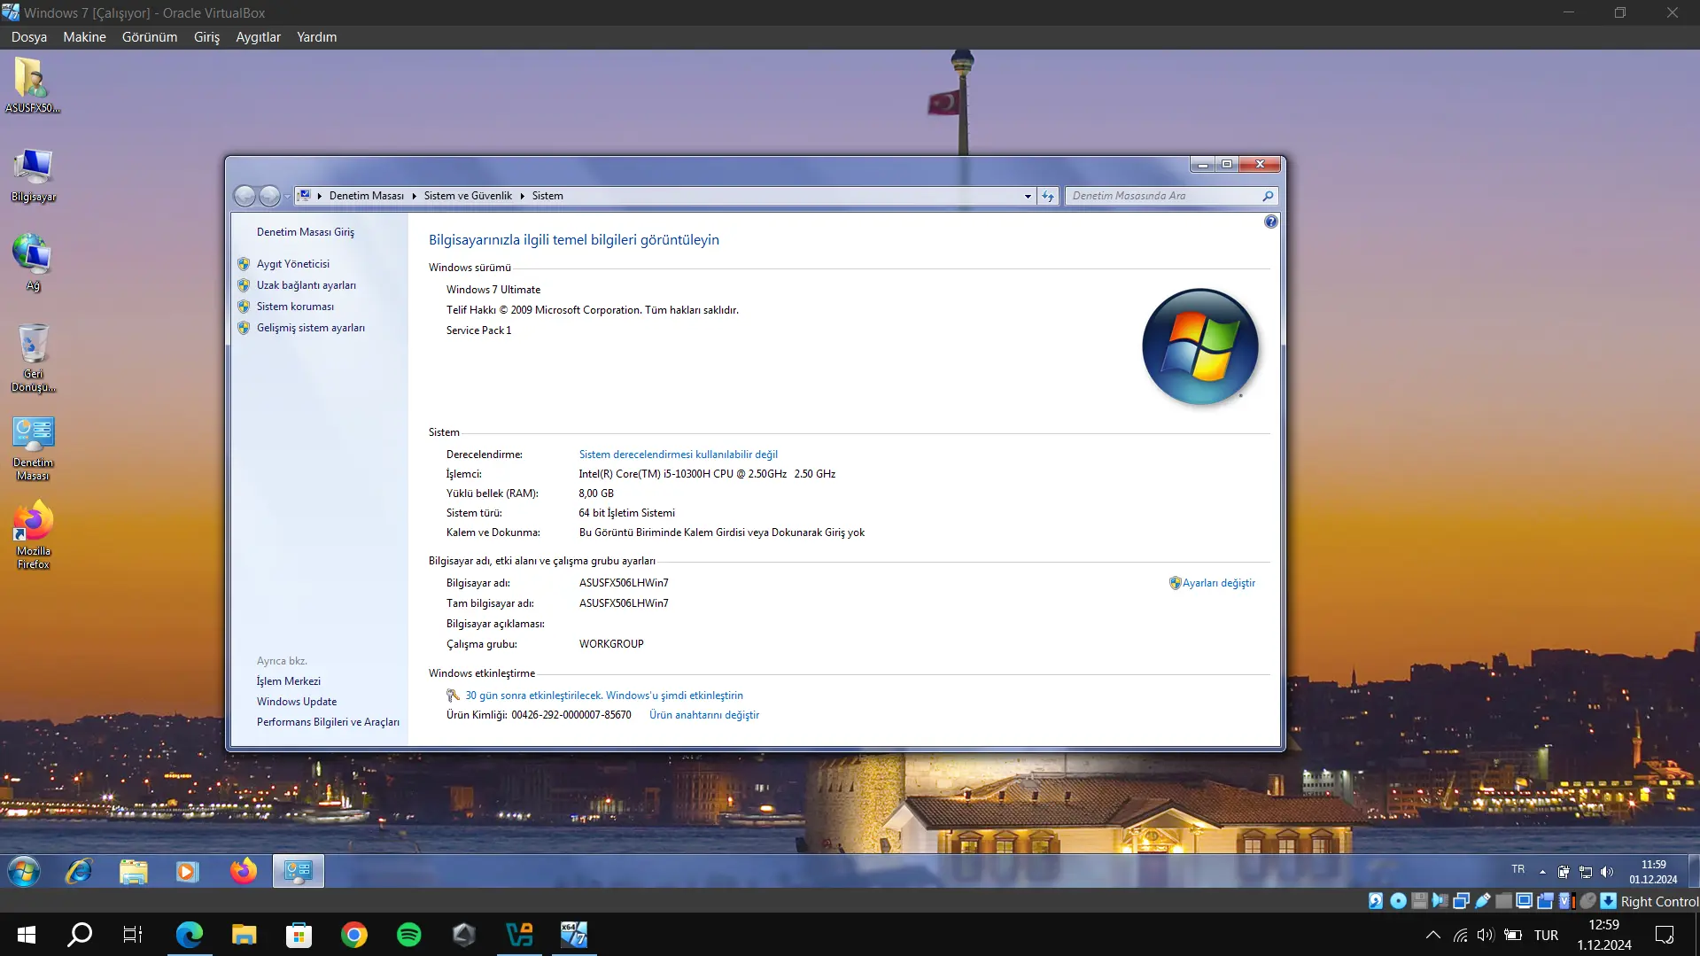Show hidden host tray icons chevron
The height and width of the screenshot is (956, 1700).
pos(1432,935)
